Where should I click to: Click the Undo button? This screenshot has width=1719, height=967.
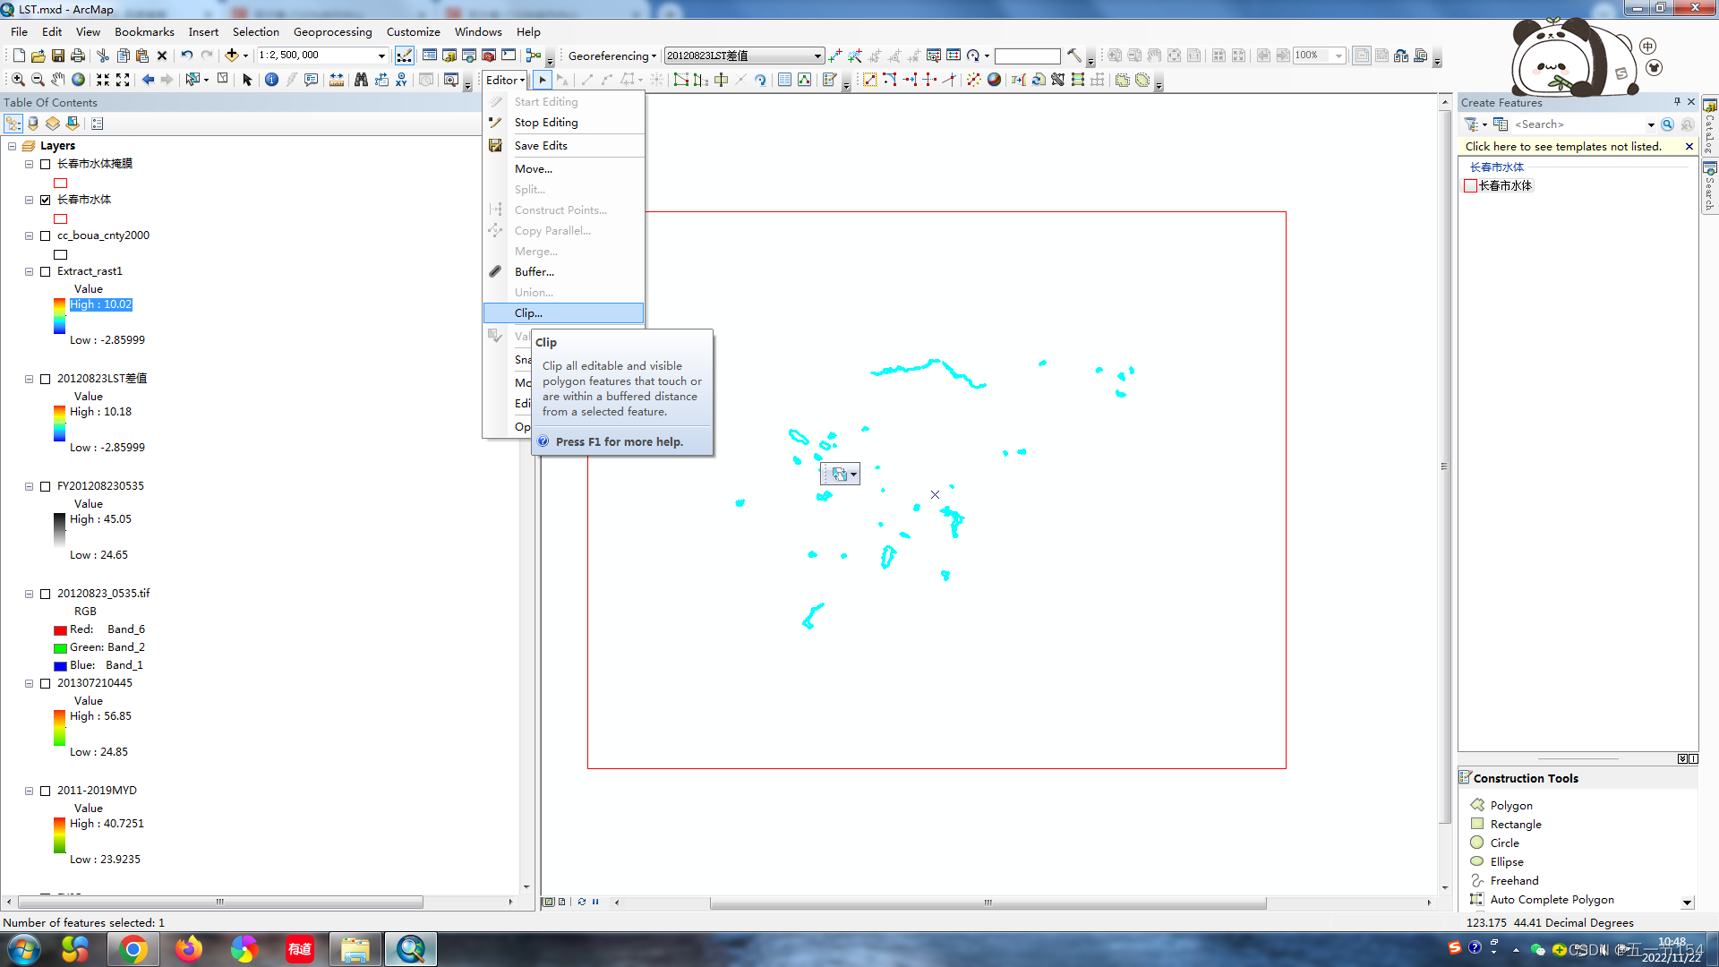(x=186, y=56)
